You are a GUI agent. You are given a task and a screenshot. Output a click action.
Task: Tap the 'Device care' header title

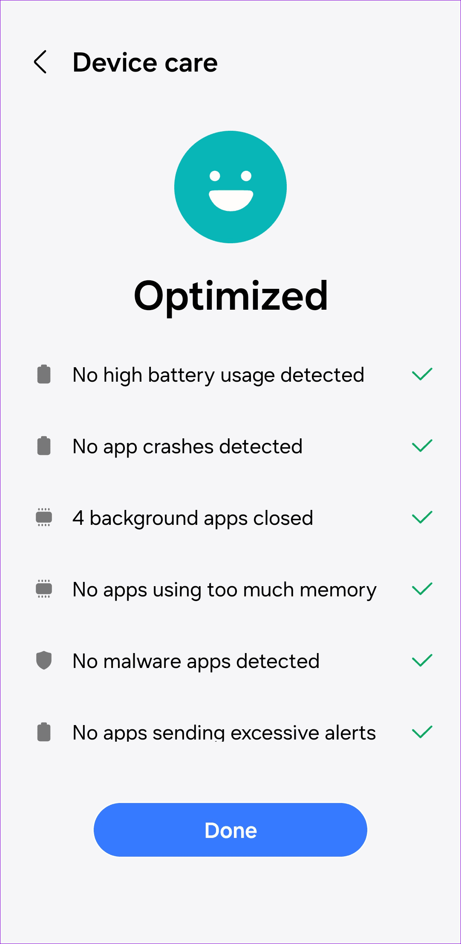145,63
